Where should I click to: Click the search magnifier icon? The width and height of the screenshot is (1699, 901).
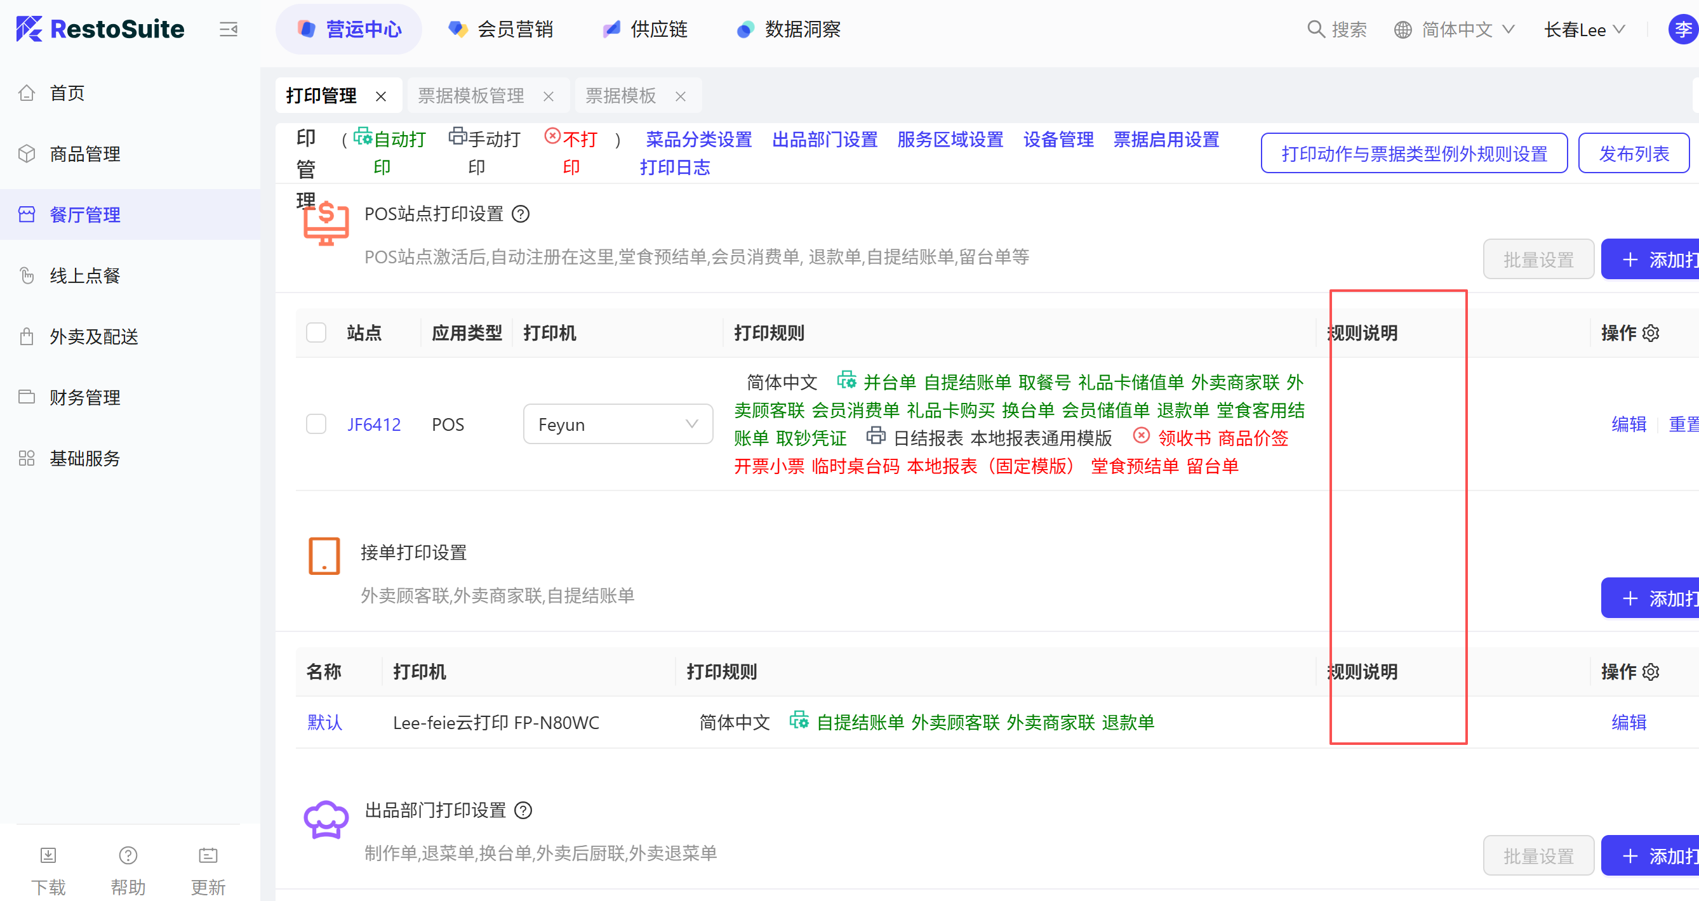tap(1315, 29)
